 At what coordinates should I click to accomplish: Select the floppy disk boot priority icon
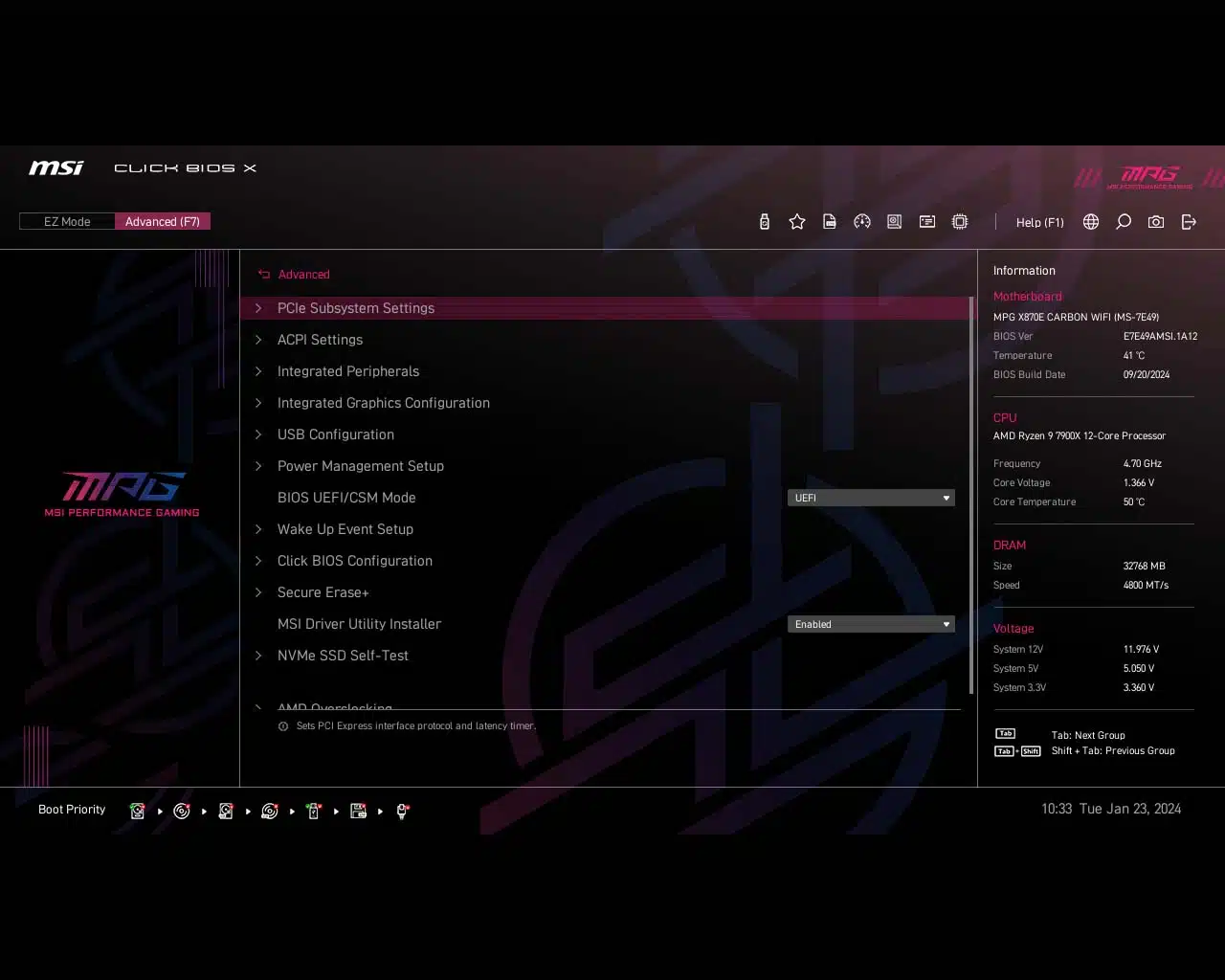click(358, 811)
